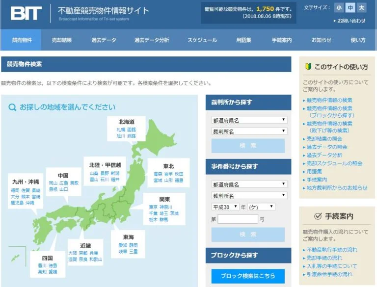The width and height of the screenshot is (377, 287).
Task: Click the ブロック検索はこちら button
Action: point(248,276)
